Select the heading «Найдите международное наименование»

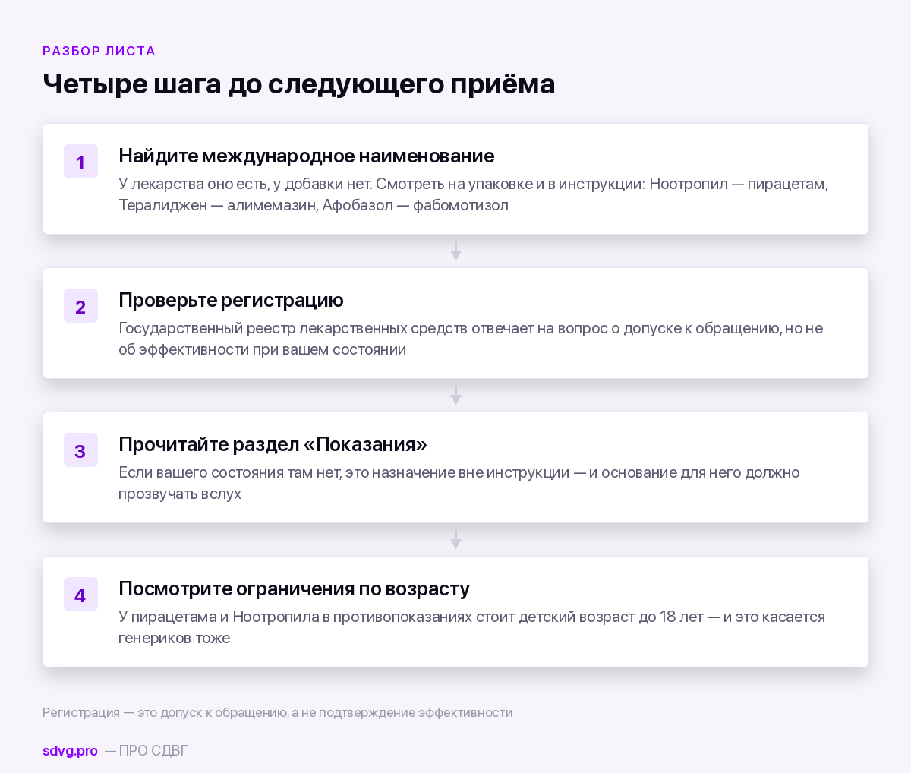[x=306, y=156]
